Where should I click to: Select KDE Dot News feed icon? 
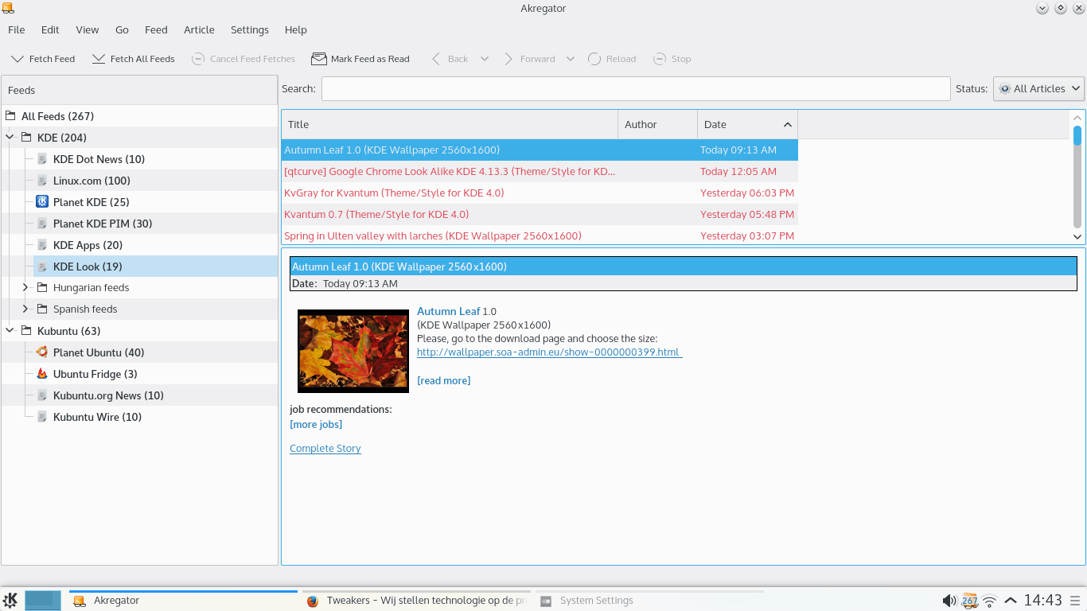click(42, 159)
